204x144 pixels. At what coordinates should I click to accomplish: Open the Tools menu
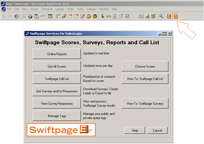pyautogui.click(x=80, y=9)
